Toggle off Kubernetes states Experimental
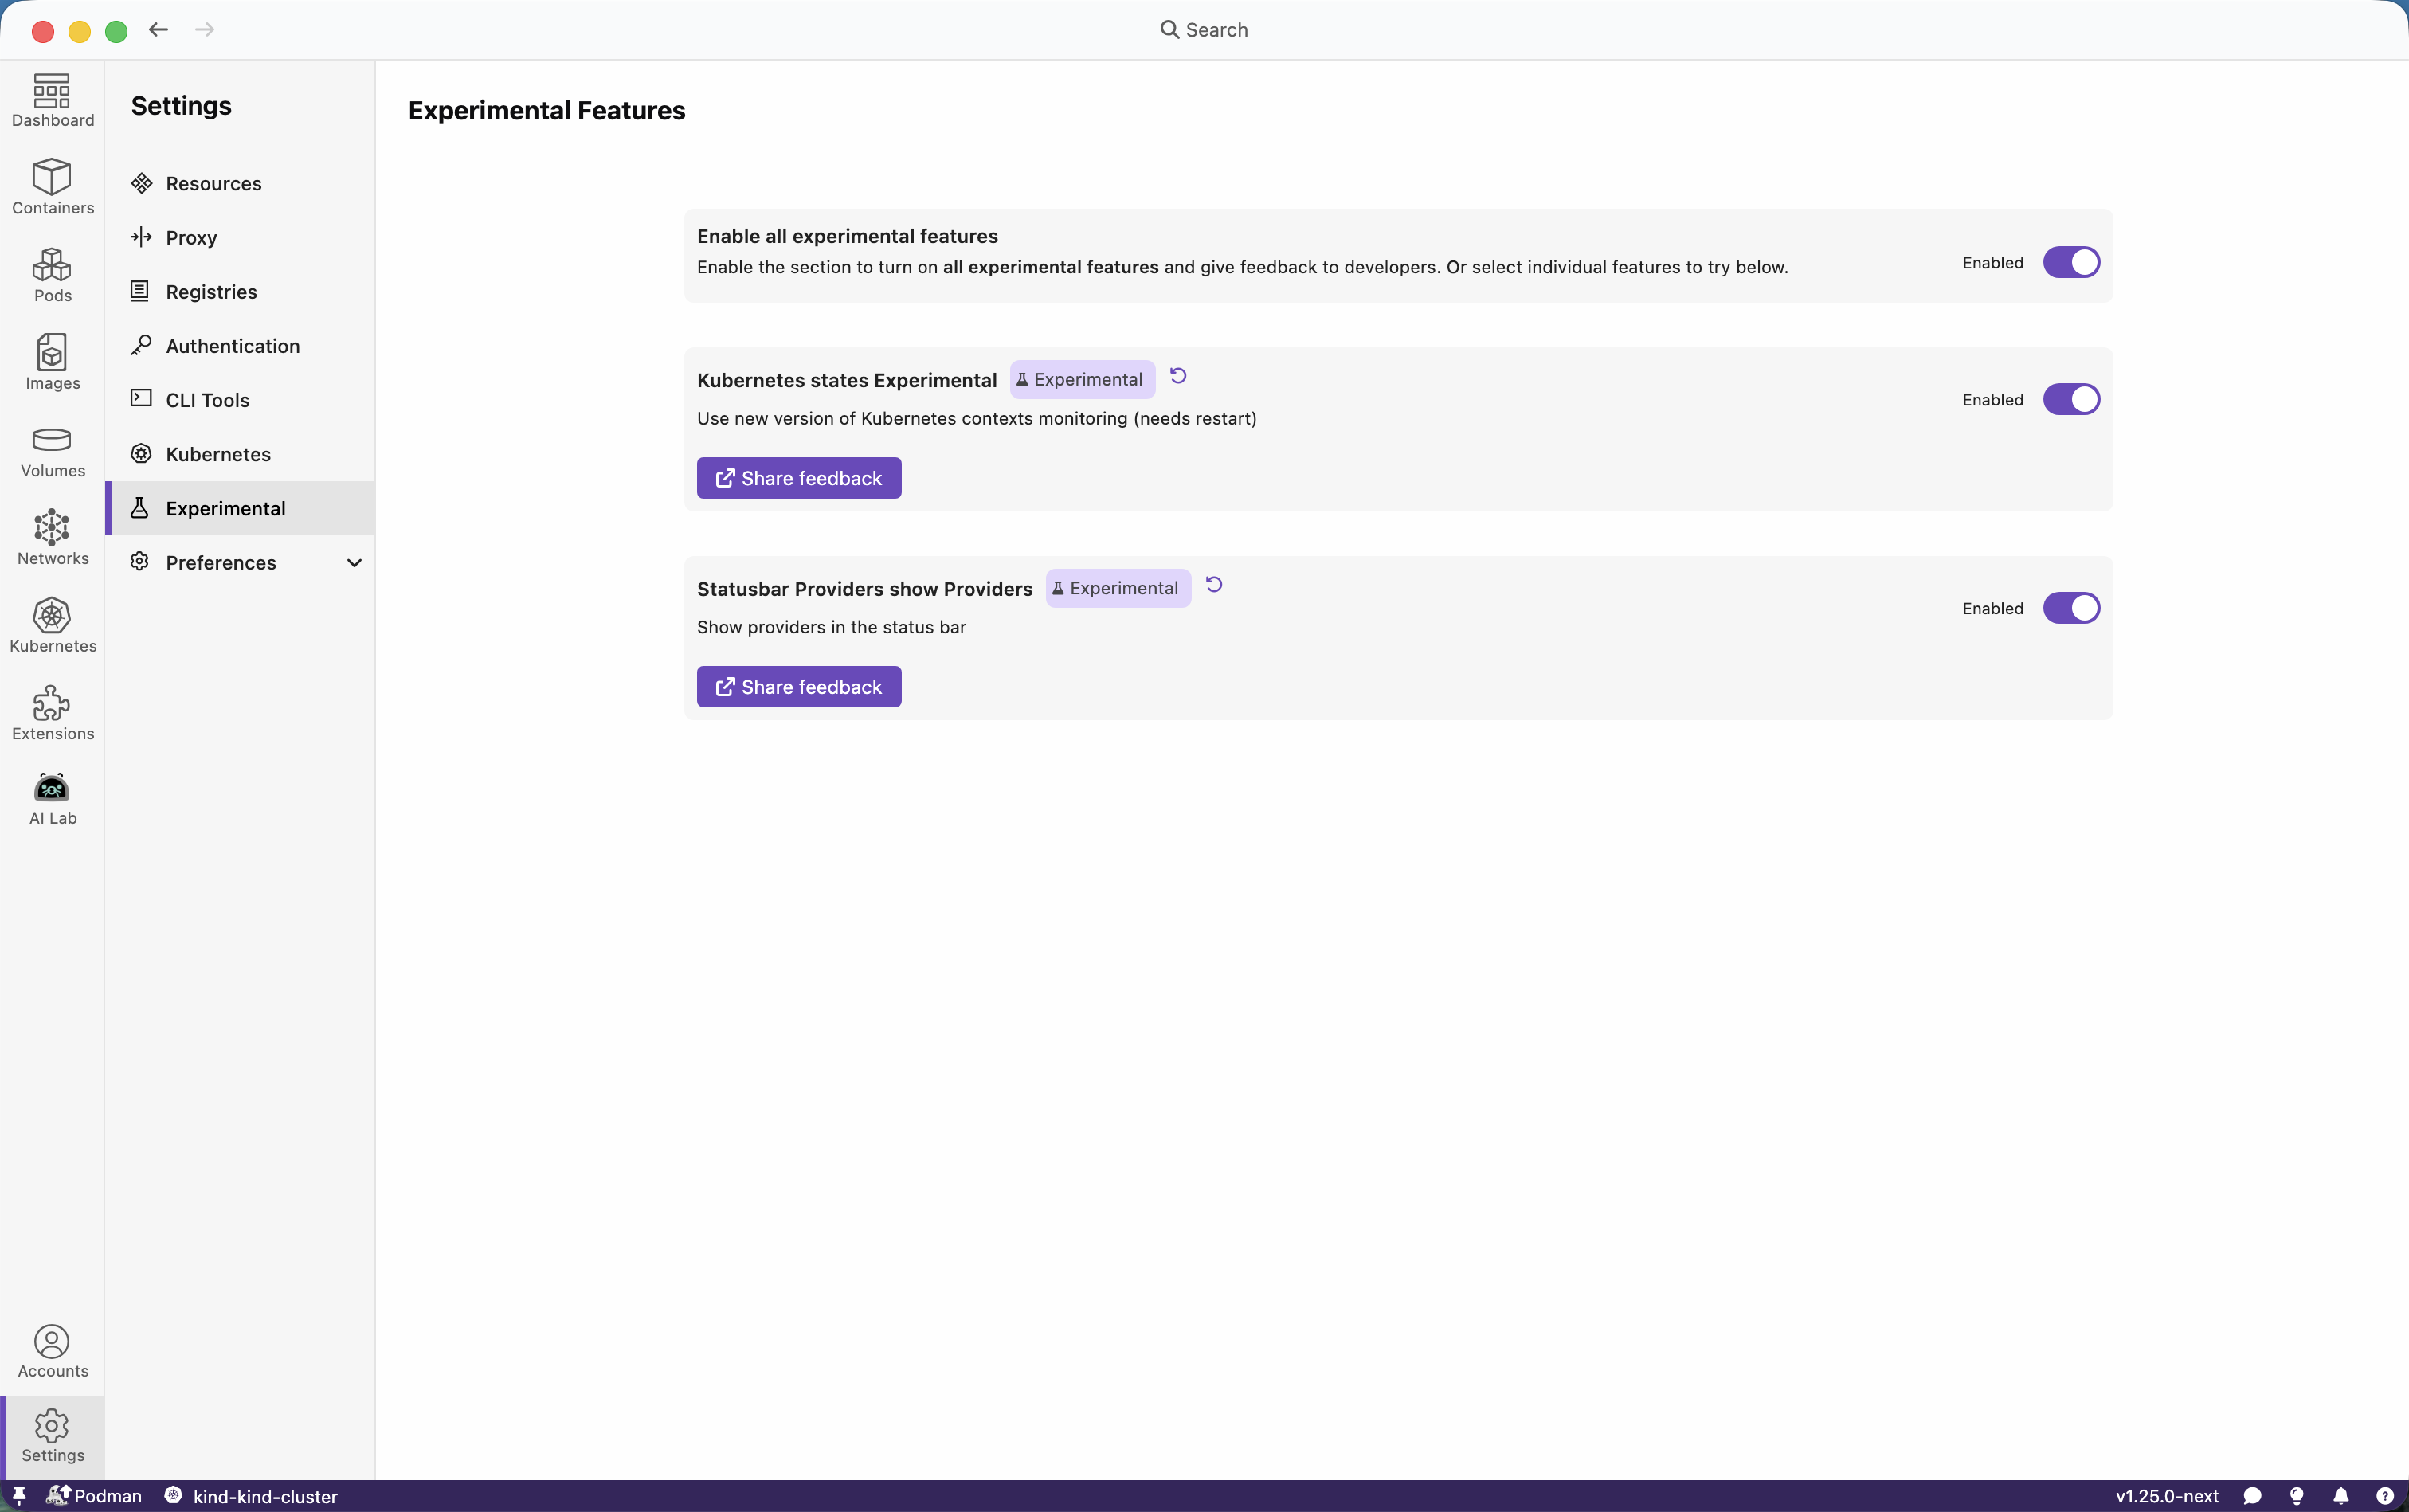Screen dimensions: 2409x1512 pyautogui.click(x=2070, y=400)
